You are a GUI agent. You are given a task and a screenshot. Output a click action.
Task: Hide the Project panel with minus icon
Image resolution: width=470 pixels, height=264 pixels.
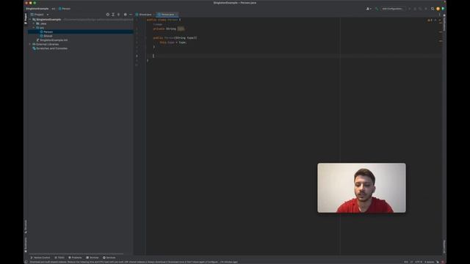(131, 15)
